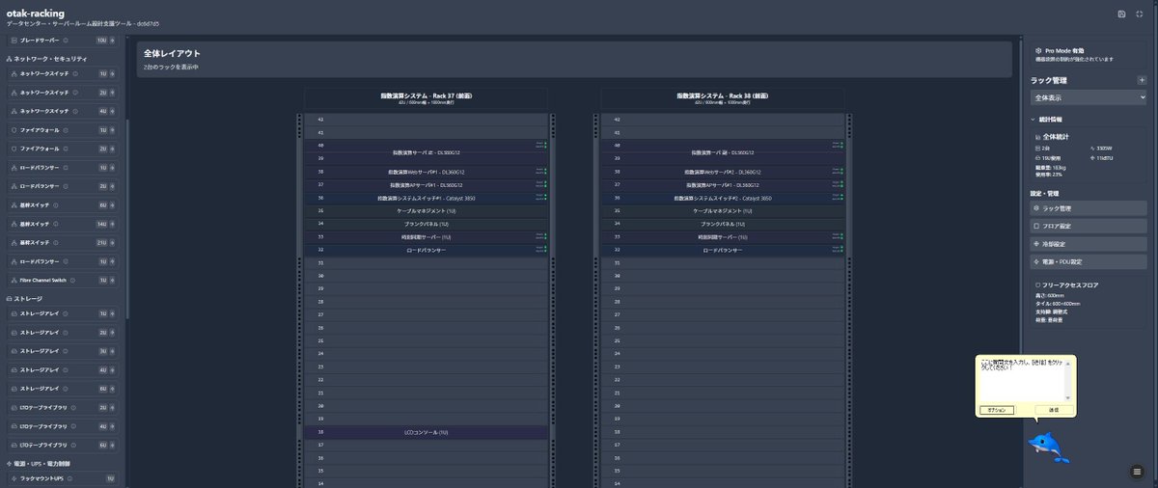Click the 送信 button in assistant balloon
The width and height of the screenshot is (1158, 488).
(1053, 410)
